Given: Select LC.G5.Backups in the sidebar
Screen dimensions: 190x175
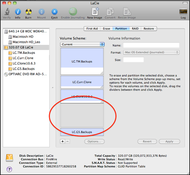Looking at the screenshot, I should click(x=26, y=69).
